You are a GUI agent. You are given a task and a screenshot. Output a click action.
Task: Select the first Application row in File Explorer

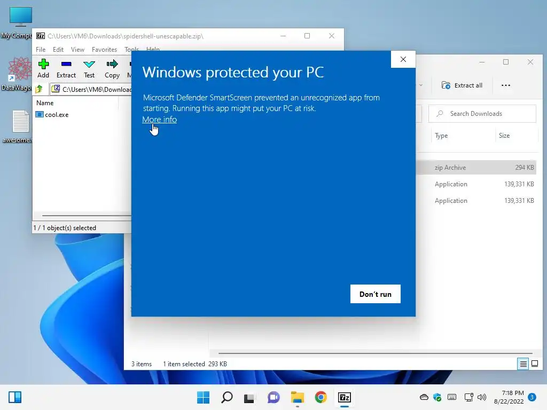point(477,184)
